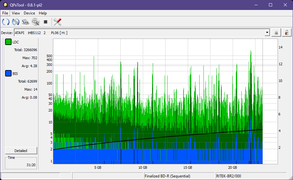This screenshot has height=180, width=293.
Task: Click the 15 GB axis label
Action: tap(188, 167)
